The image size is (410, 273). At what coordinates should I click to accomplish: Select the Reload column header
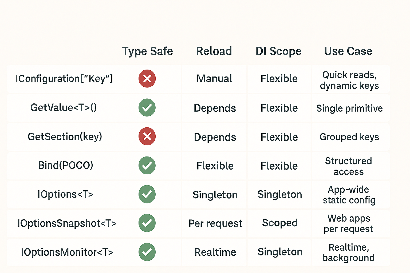(x=214, y=51)
